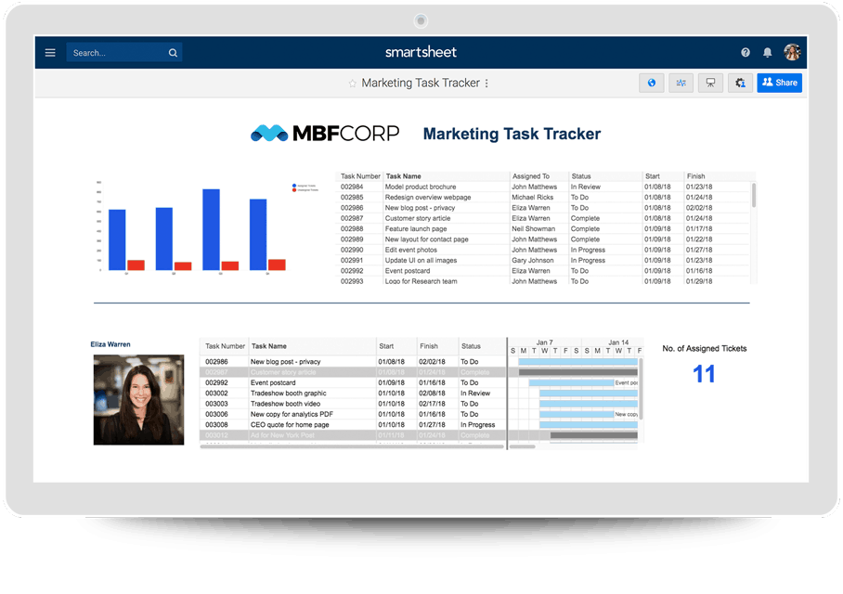The width and height of the screenshot is (843, 594).
Task: Click Eliza Warren's profile photo
Action: [x=125, y=400]
